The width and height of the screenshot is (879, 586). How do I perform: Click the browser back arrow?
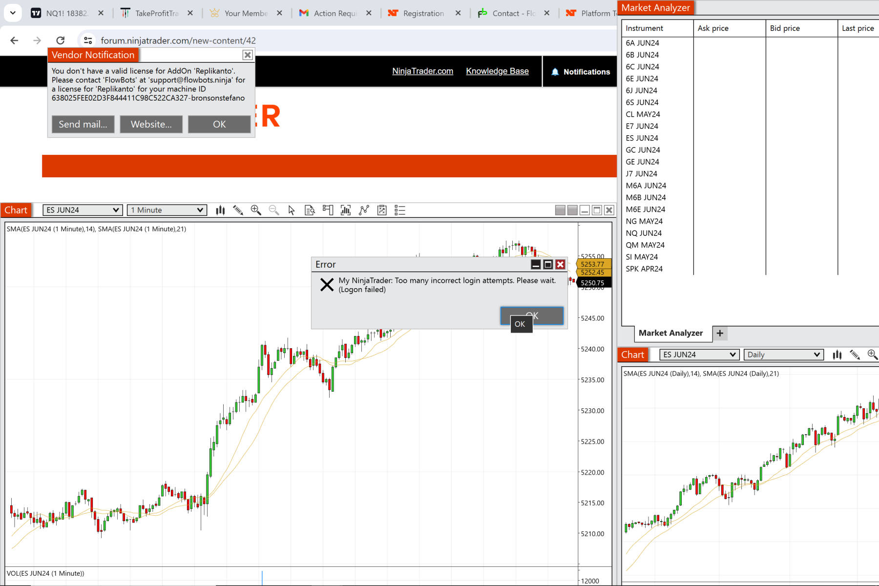(14, 41)
